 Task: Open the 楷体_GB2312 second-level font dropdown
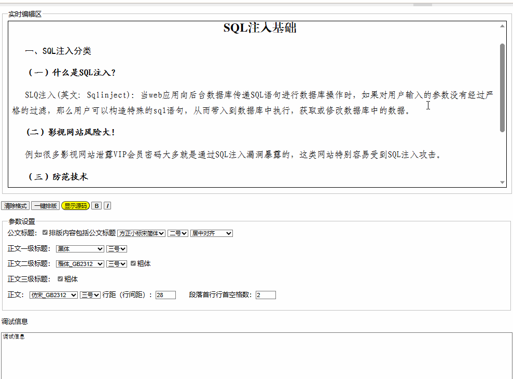point(80,264)
